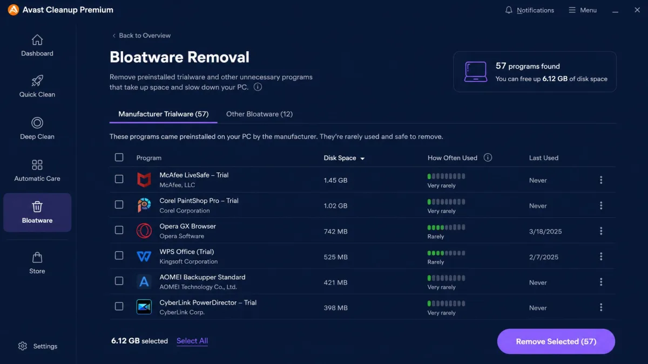
Task: Click the Select All link
Action: [192, 341]
